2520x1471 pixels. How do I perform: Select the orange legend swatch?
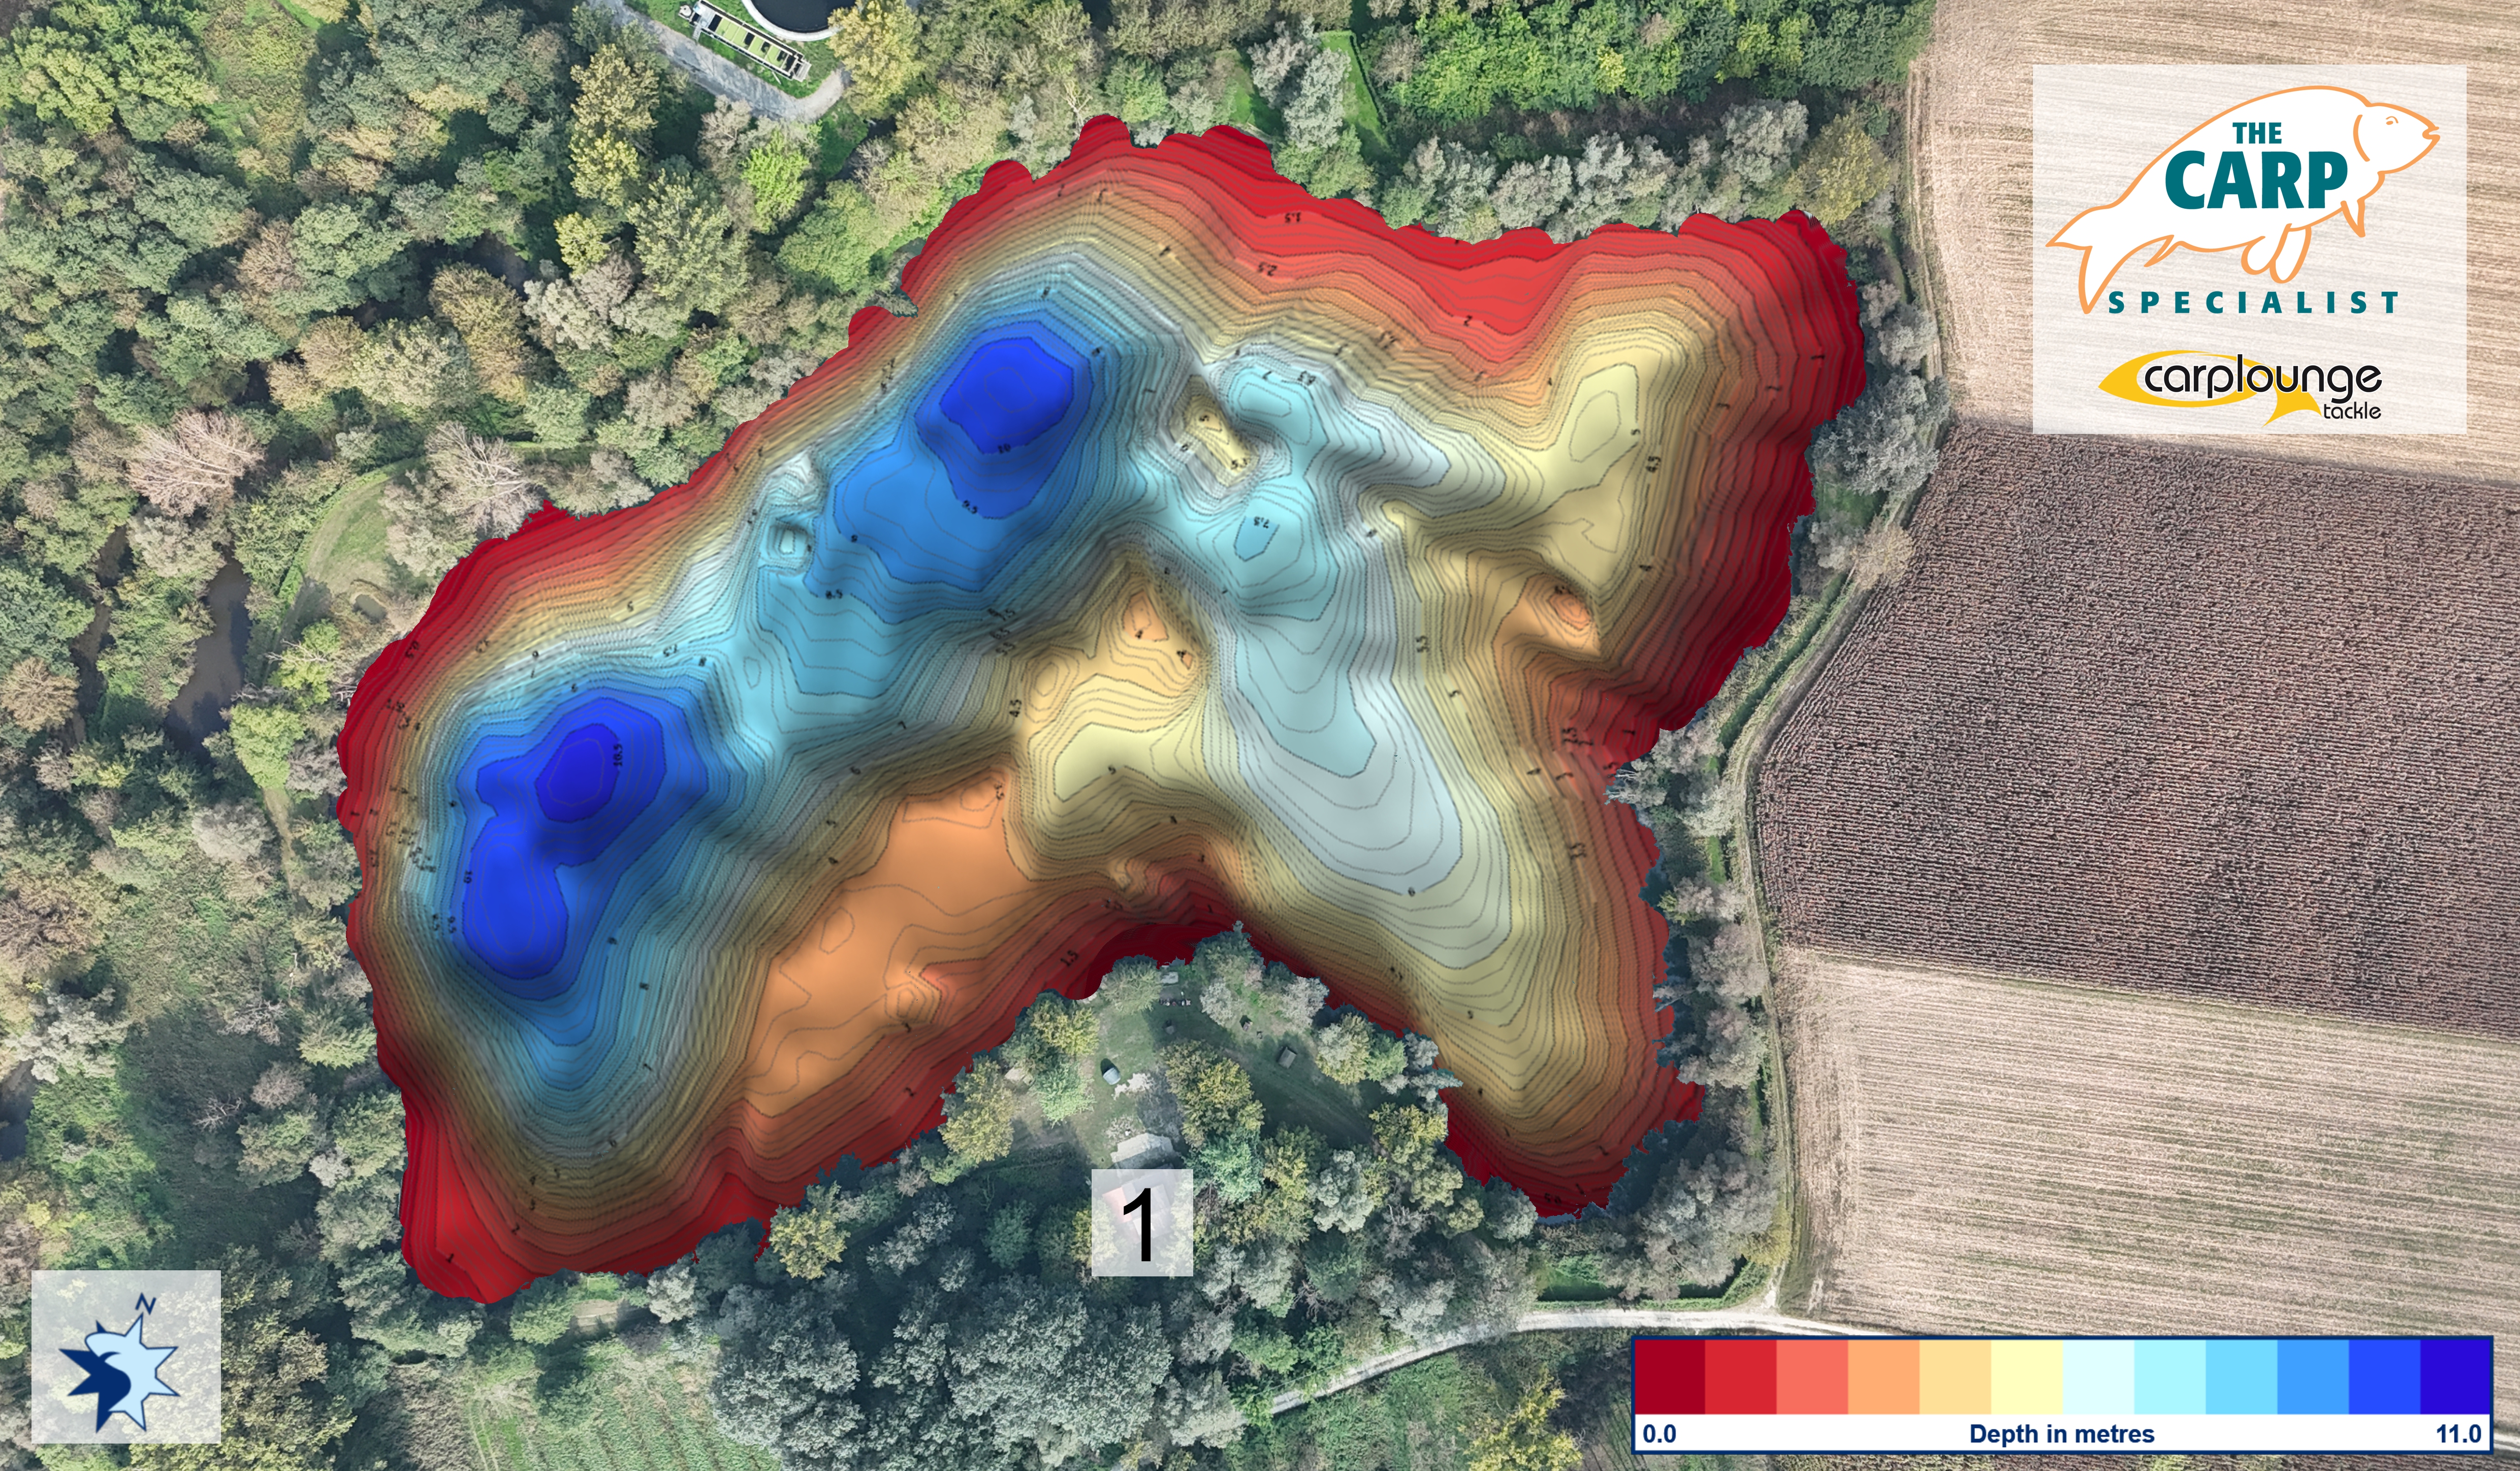(1884, 1377)
